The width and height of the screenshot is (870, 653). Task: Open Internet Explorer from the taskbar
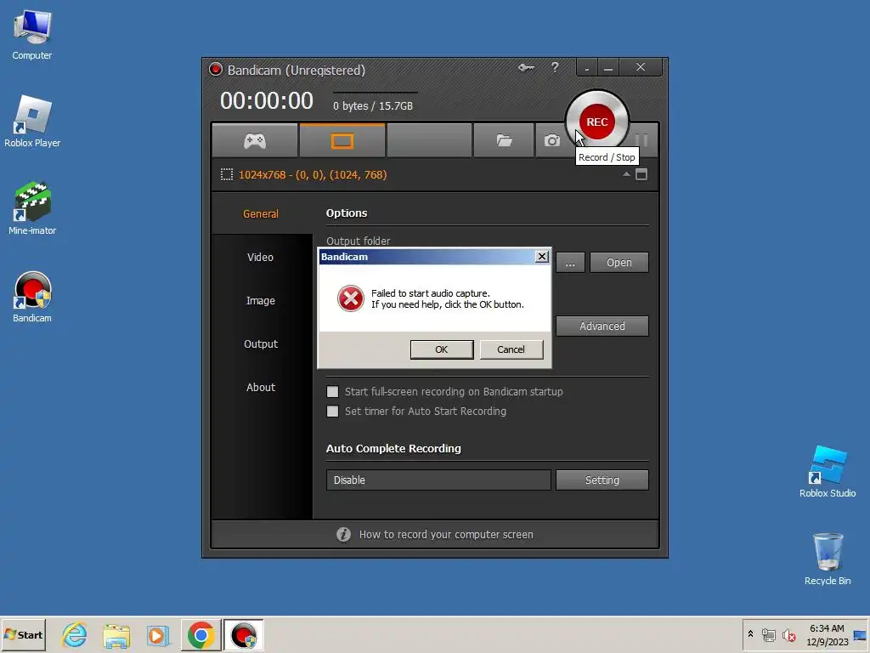click(x=75, y=634)
